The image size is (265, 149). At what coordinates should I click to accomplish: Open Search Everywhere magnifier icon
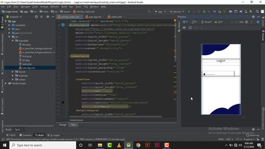point(257,12)
